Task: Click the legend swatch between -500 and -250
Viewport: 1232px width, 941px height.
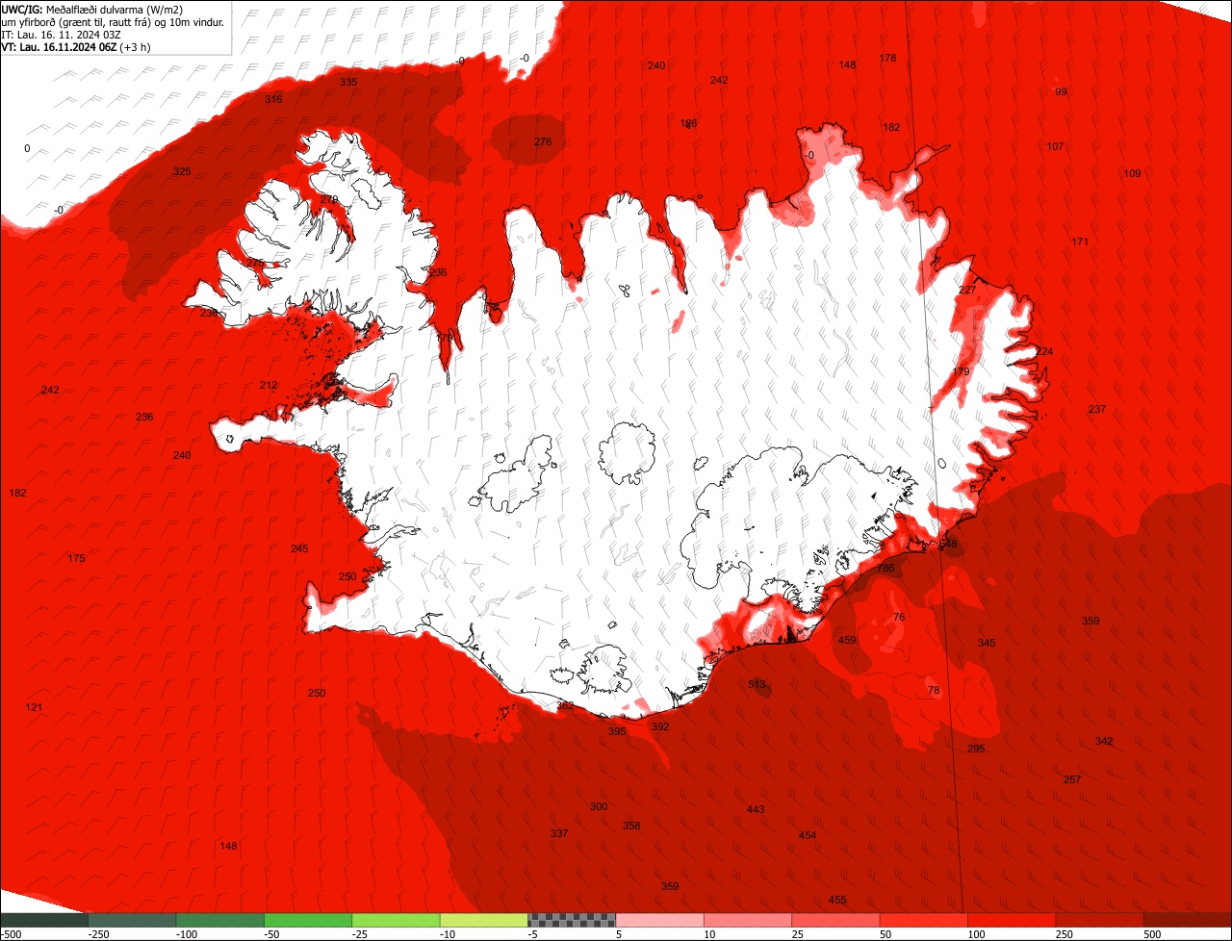Action: [44, 920]
